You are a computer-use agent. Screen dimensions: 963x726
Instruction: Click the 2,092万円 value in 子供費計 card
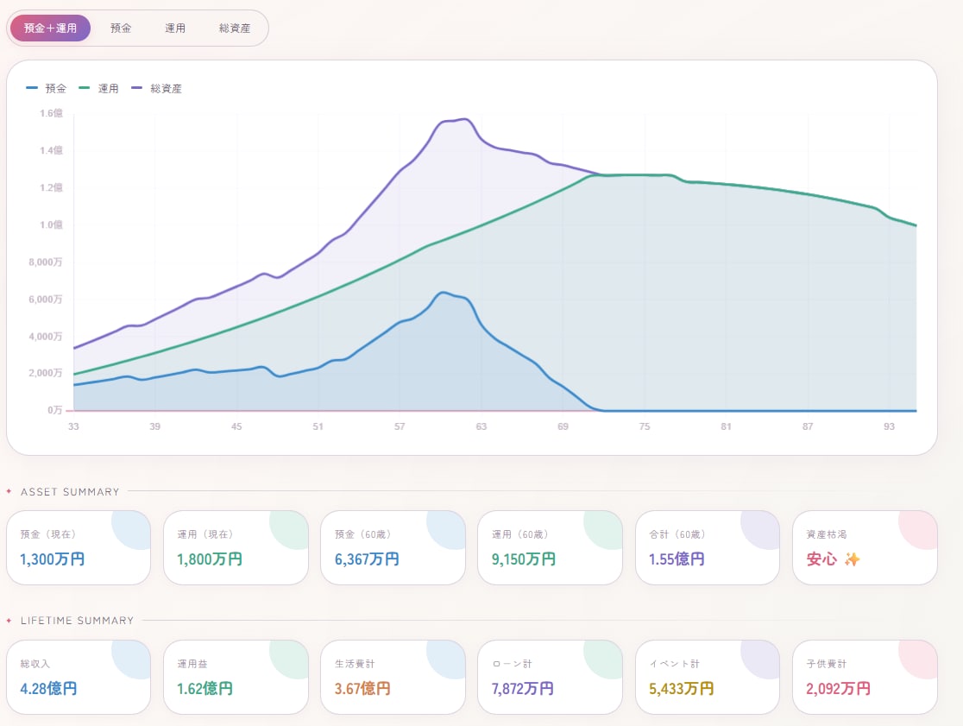839,689
